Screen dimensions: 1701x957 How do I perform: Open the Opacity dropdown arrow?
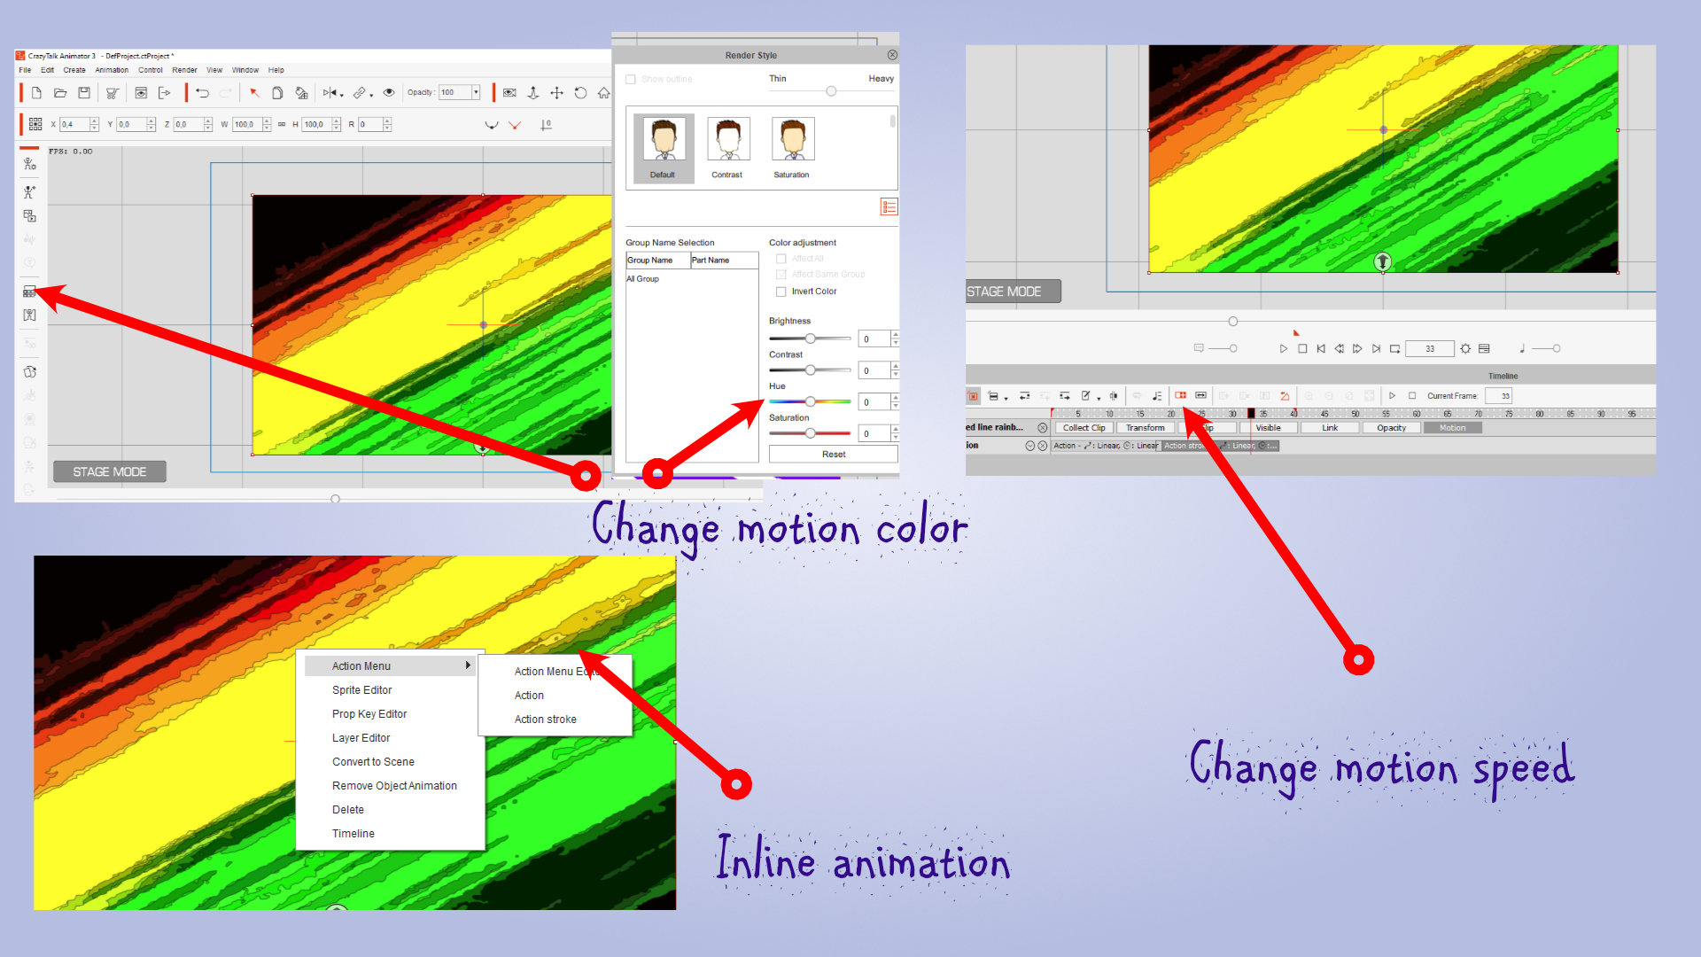[x=476, y=92]
